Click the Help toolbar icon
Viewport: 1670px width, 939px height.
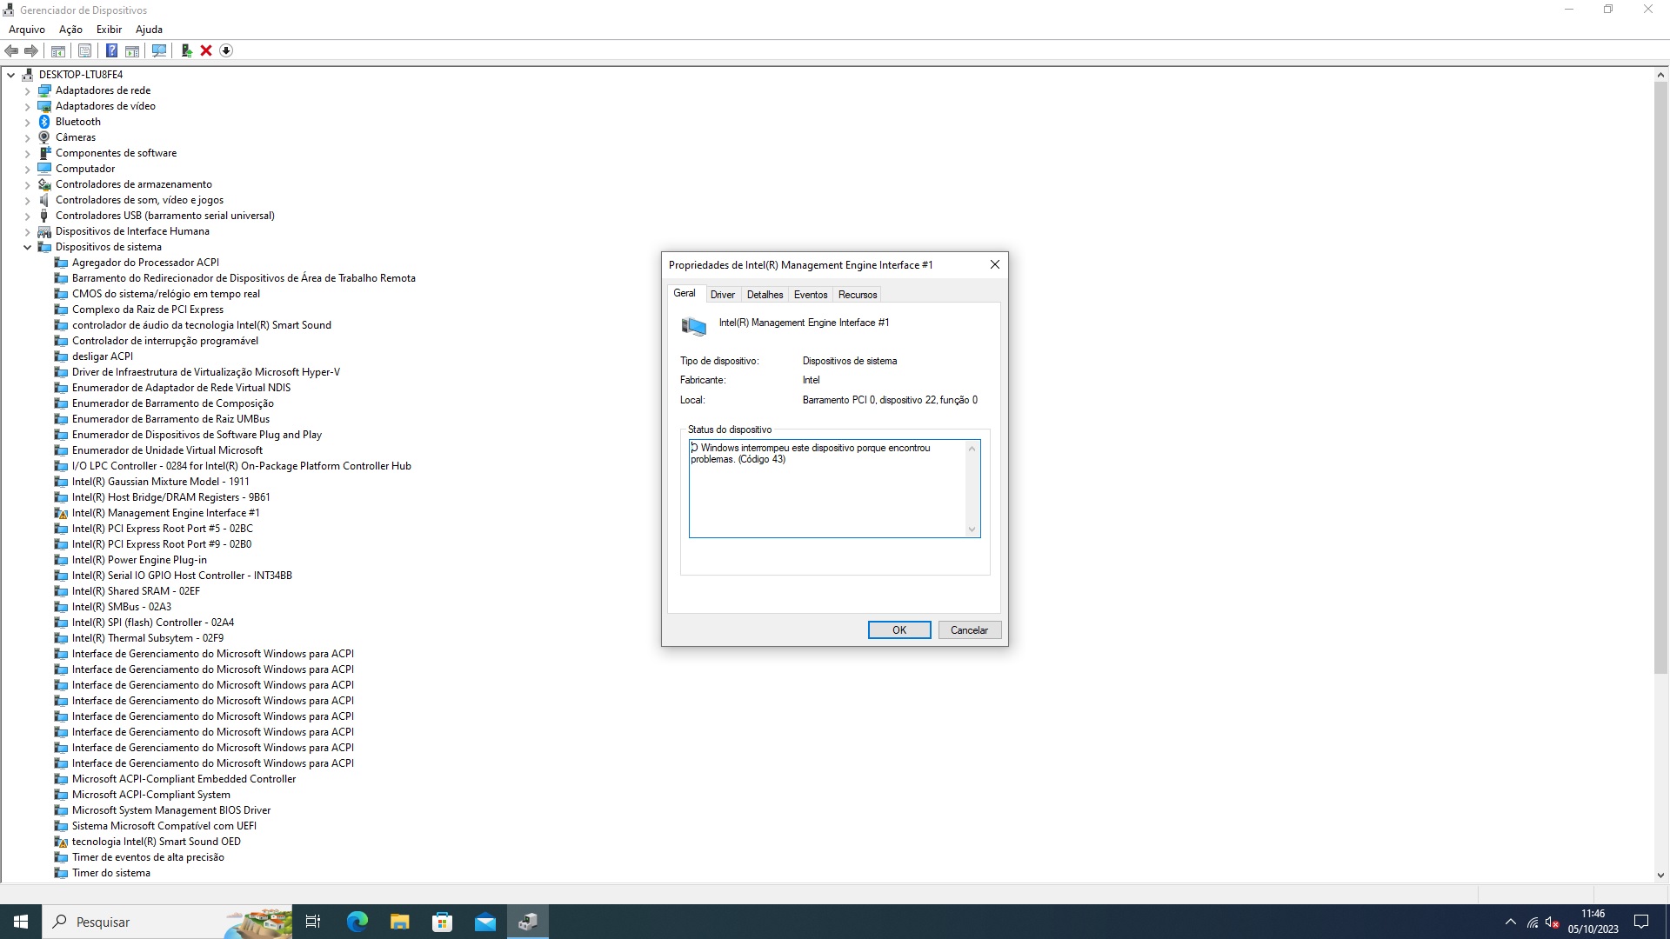[111, 50]
